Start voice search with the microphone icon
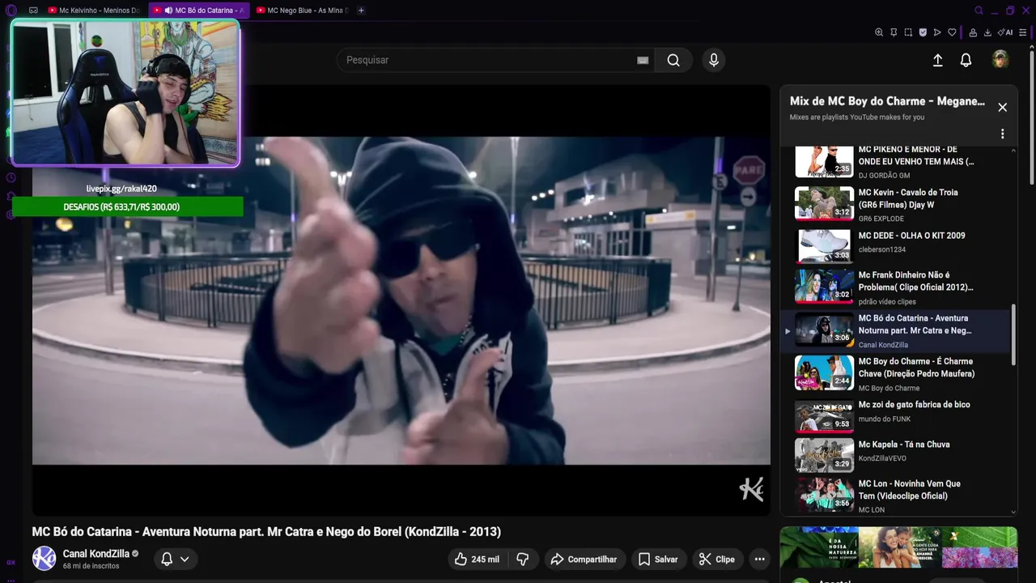The width and height of the screenshot is (1036, 583). [x=714, y=60]
